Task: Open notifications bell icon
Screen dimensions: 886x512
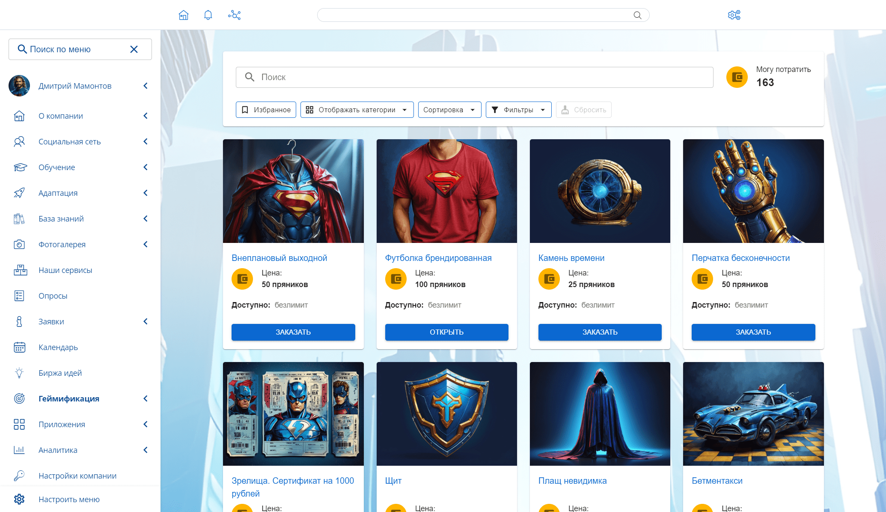Action: point(208,15)
